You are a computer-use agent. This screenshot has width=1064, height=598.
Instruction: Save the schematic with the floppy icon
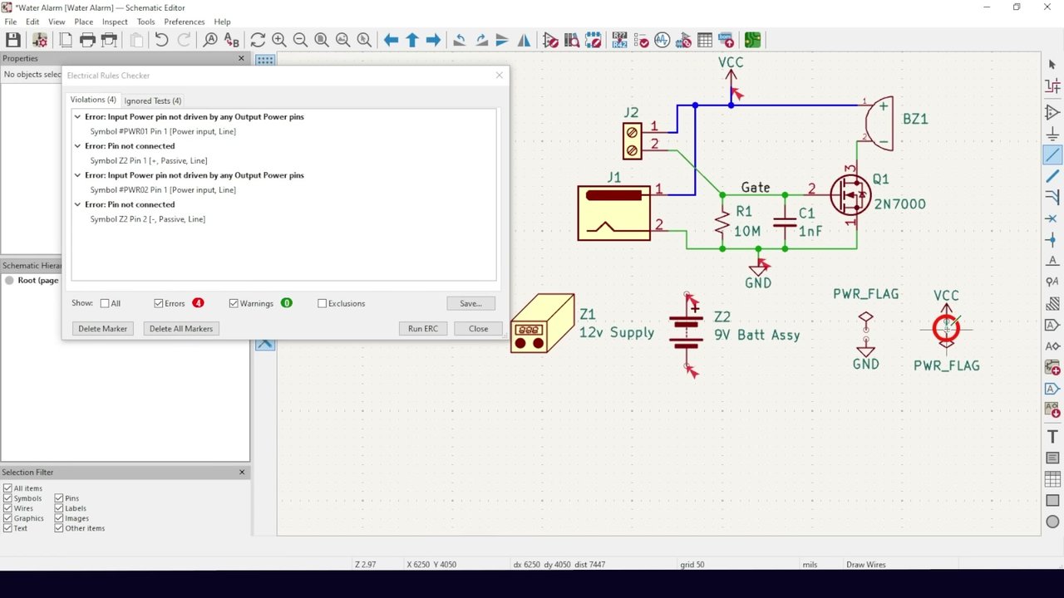pos(13,40)
